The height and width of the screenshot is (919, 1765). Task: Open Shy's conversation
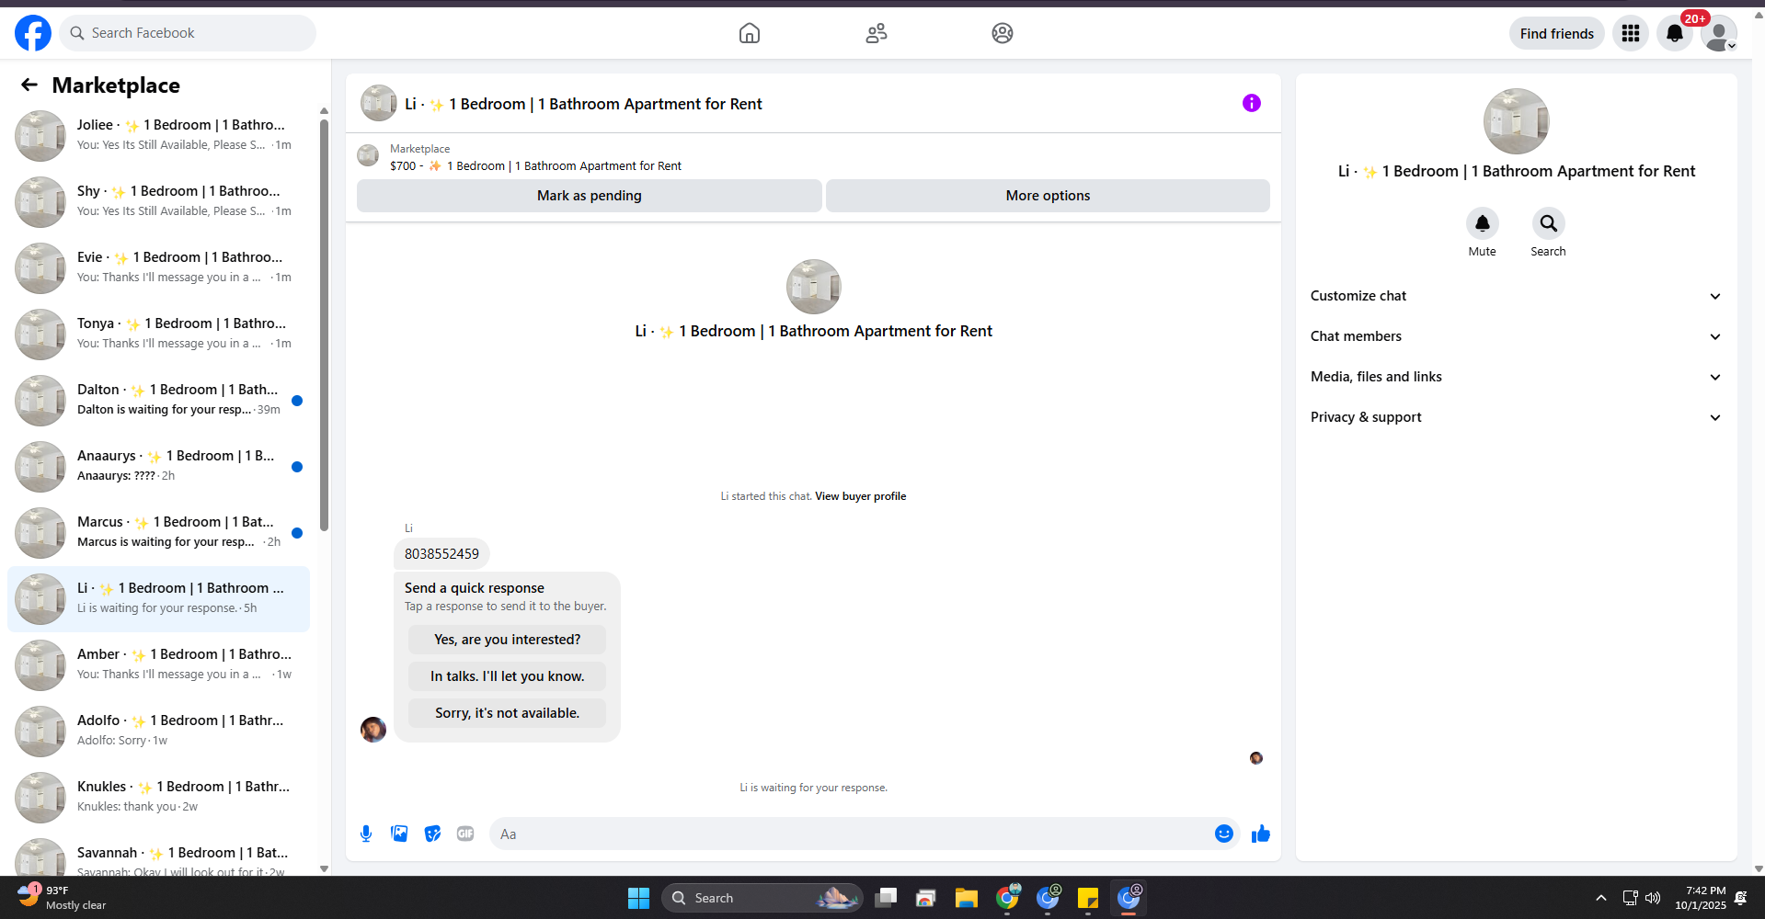click(158, 202)
